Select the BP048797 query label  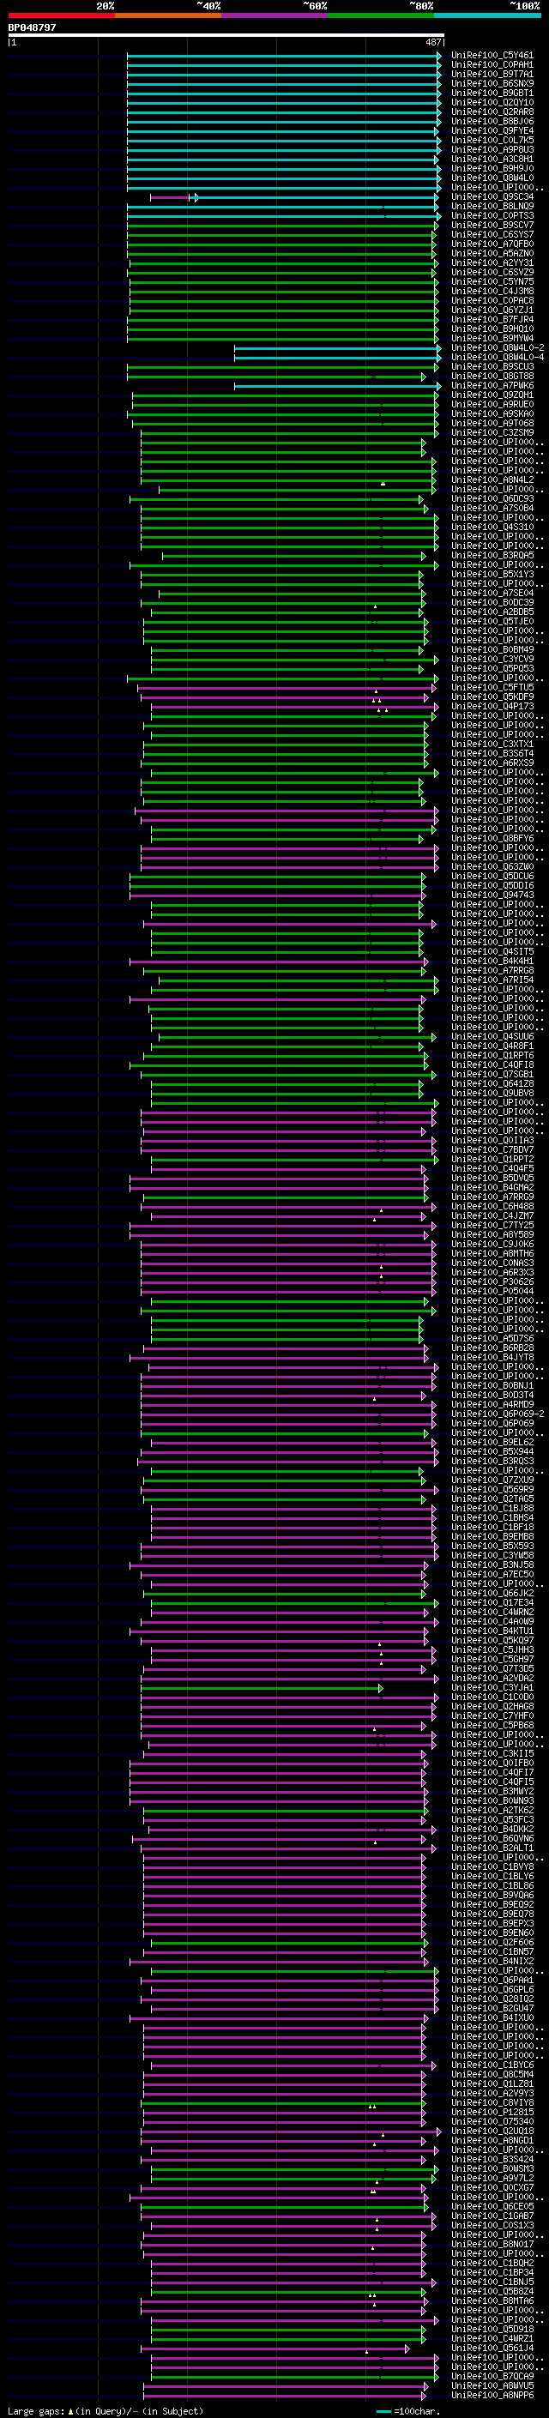coord(32,27)
